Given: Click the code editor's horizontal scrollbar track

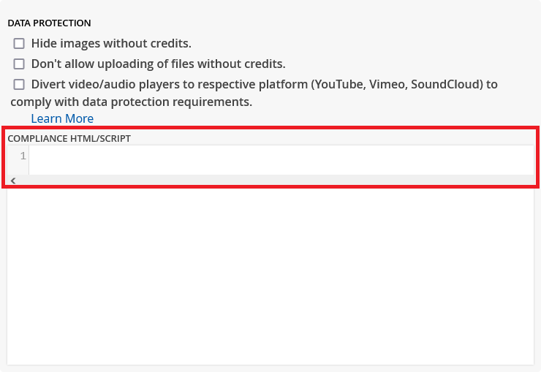Looking at the screenshot, I should click(x=278, y=180).
